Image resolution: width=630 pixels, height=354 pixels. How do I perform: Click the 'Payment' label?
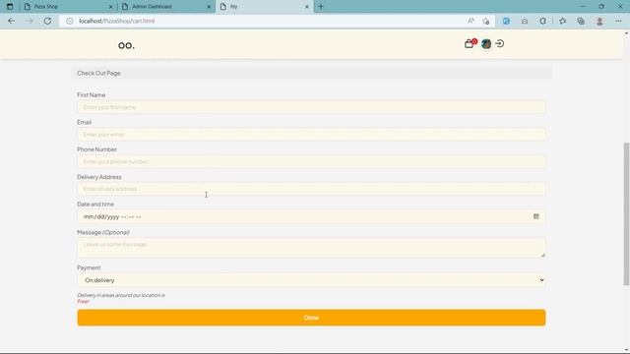(x=89, y=267)
